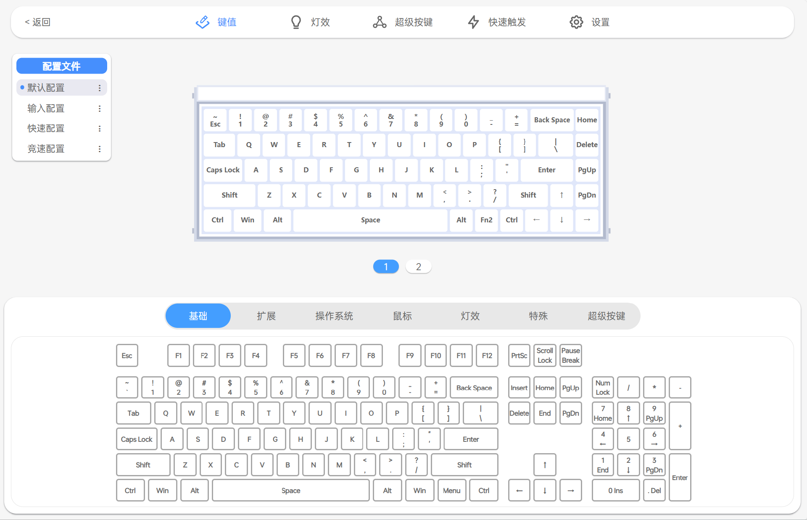This screenshot has height=520, width=807.
Task: Select the Esc key on device layout
Action: pyautogui.click(x=215, y=120)
